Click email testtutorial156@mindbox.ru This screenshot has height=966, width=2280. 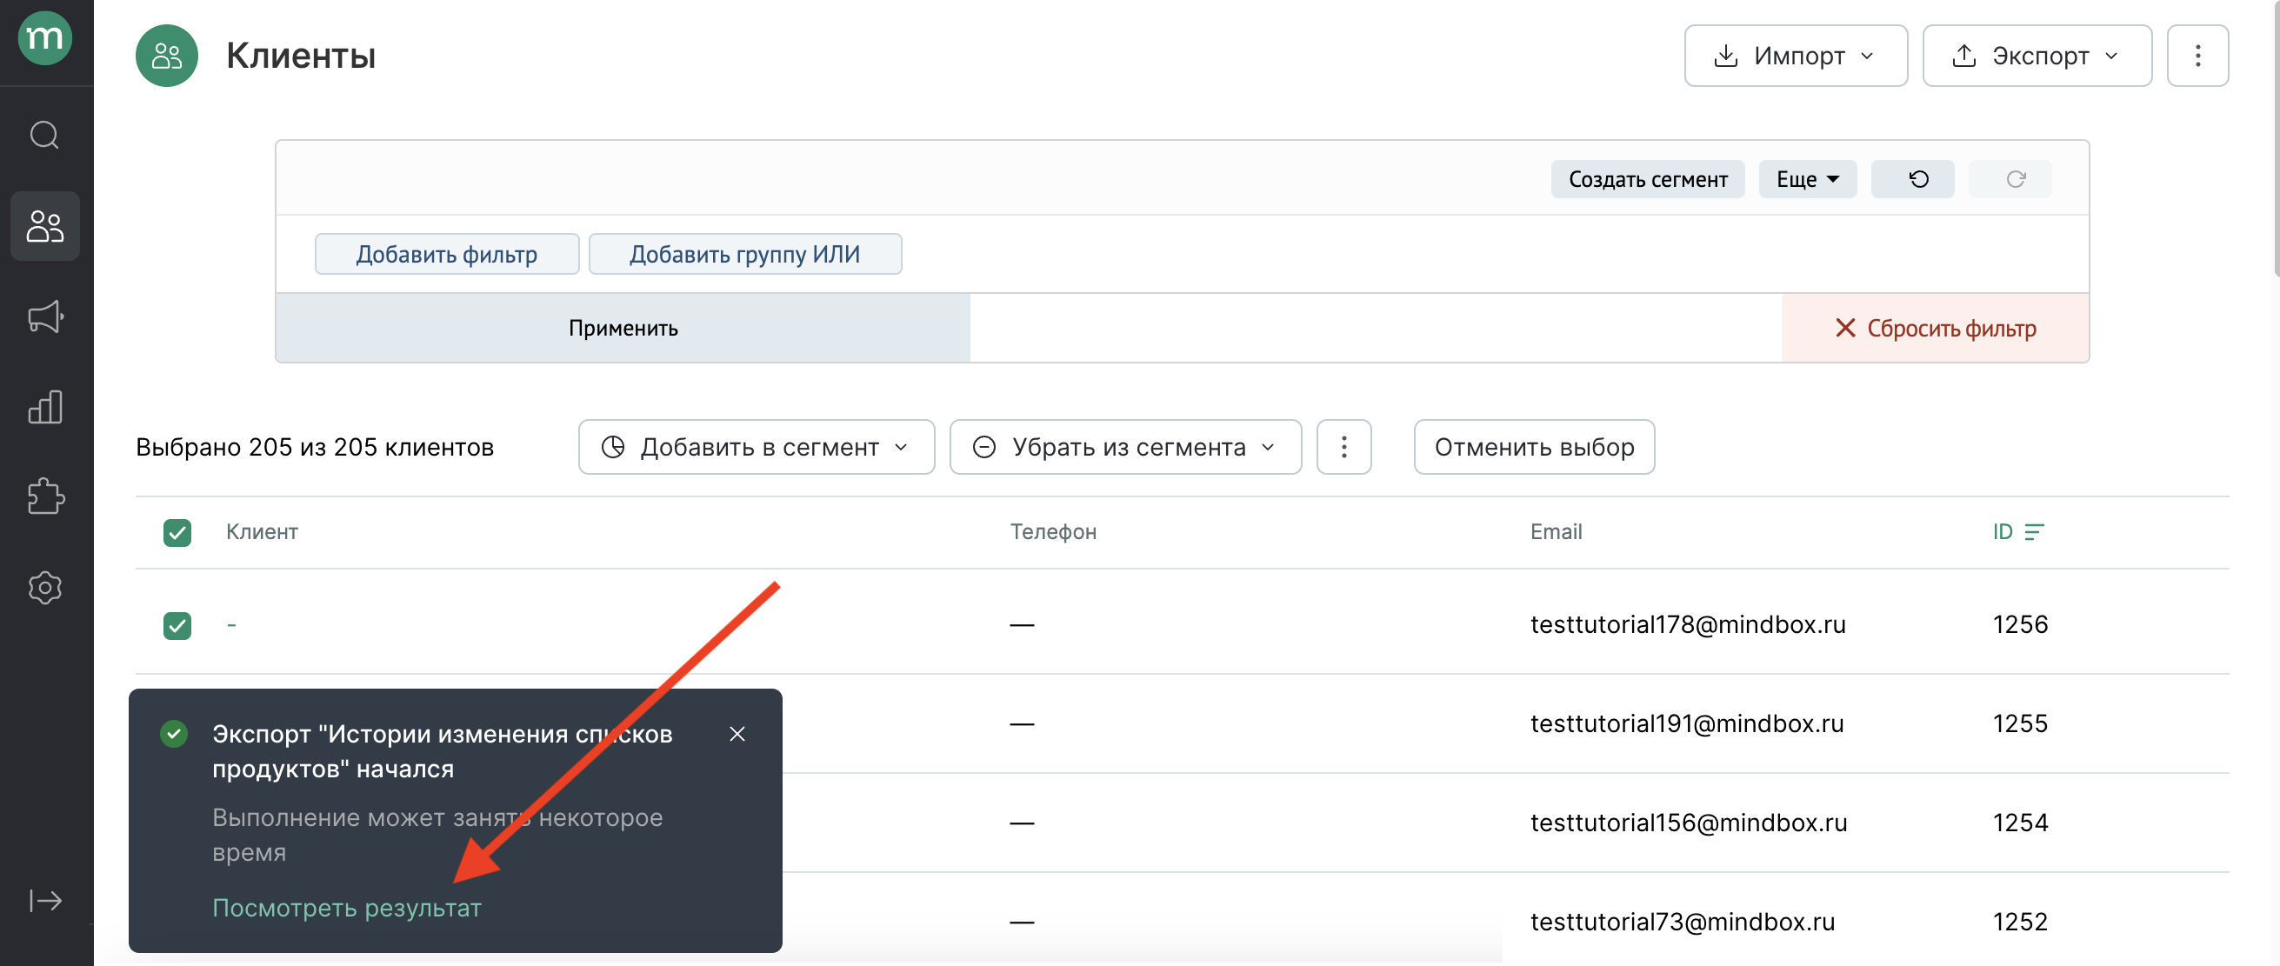click(x=1688, y=823)
